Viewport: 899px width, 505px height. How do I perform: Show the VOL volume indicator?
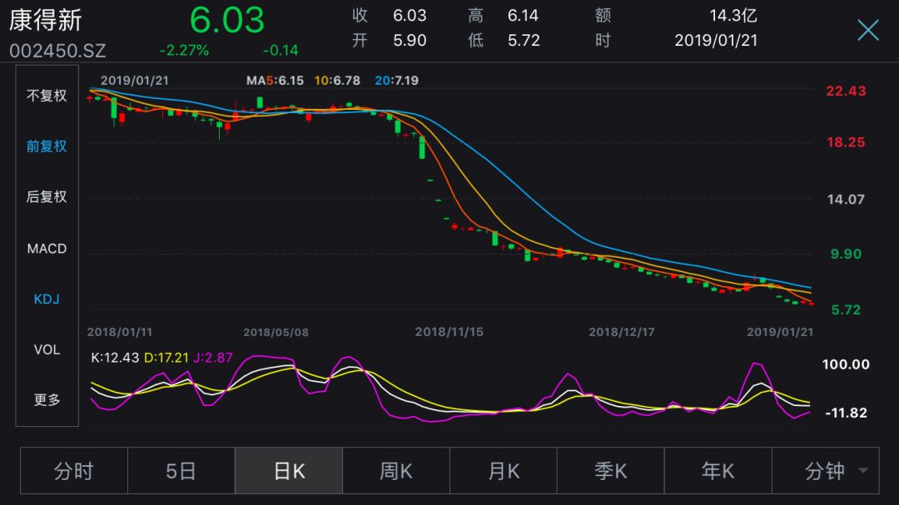pos(47,349)
